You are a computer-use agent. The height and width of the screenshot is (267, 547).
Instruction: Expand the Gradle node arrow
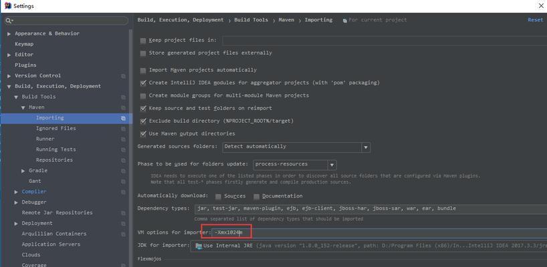click(23, 171)
